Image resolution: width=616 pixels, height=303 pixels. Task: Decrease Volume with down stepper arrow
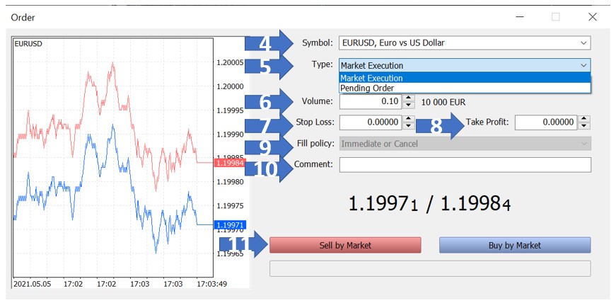click(x=408, y=105)
